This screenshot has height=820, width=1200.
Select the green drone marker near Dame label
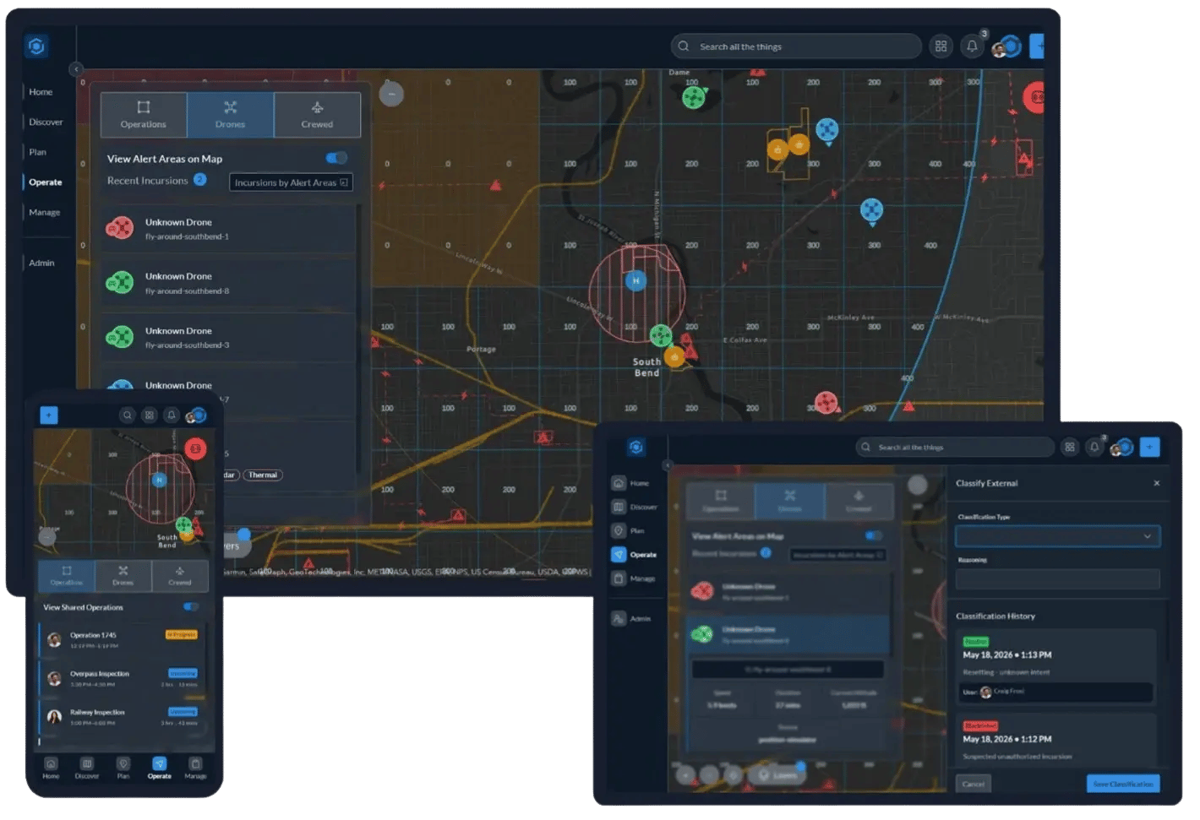tap(694, 97)
